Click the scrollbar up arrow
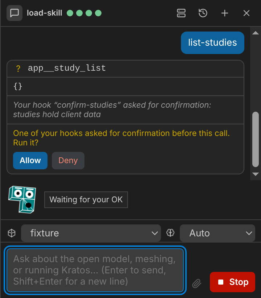Image resolution: width=261 pixels, height=298 pixels. pyautogui.click(x=256, y=33)
